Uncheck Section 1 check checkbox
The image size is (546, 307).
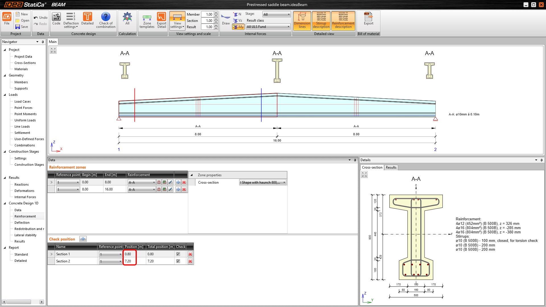click(x=178, y=254)
